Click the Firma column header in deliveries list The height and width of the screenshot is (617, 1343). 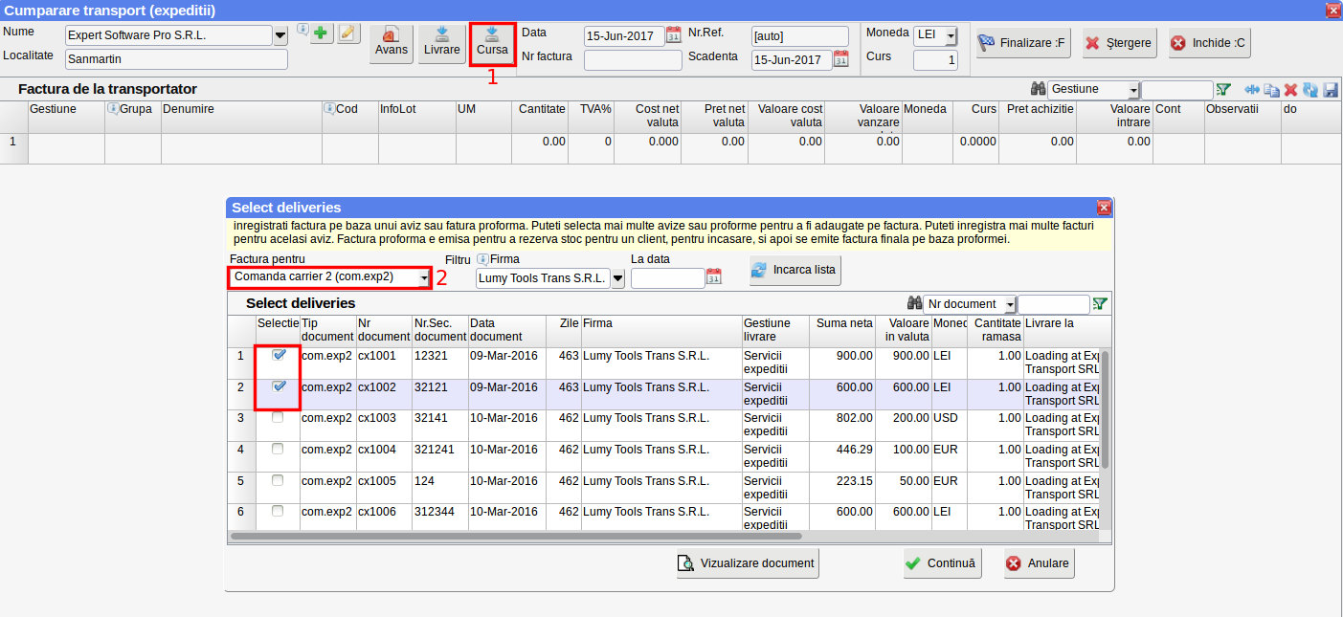pyautogui.click(x=661, y=330)
